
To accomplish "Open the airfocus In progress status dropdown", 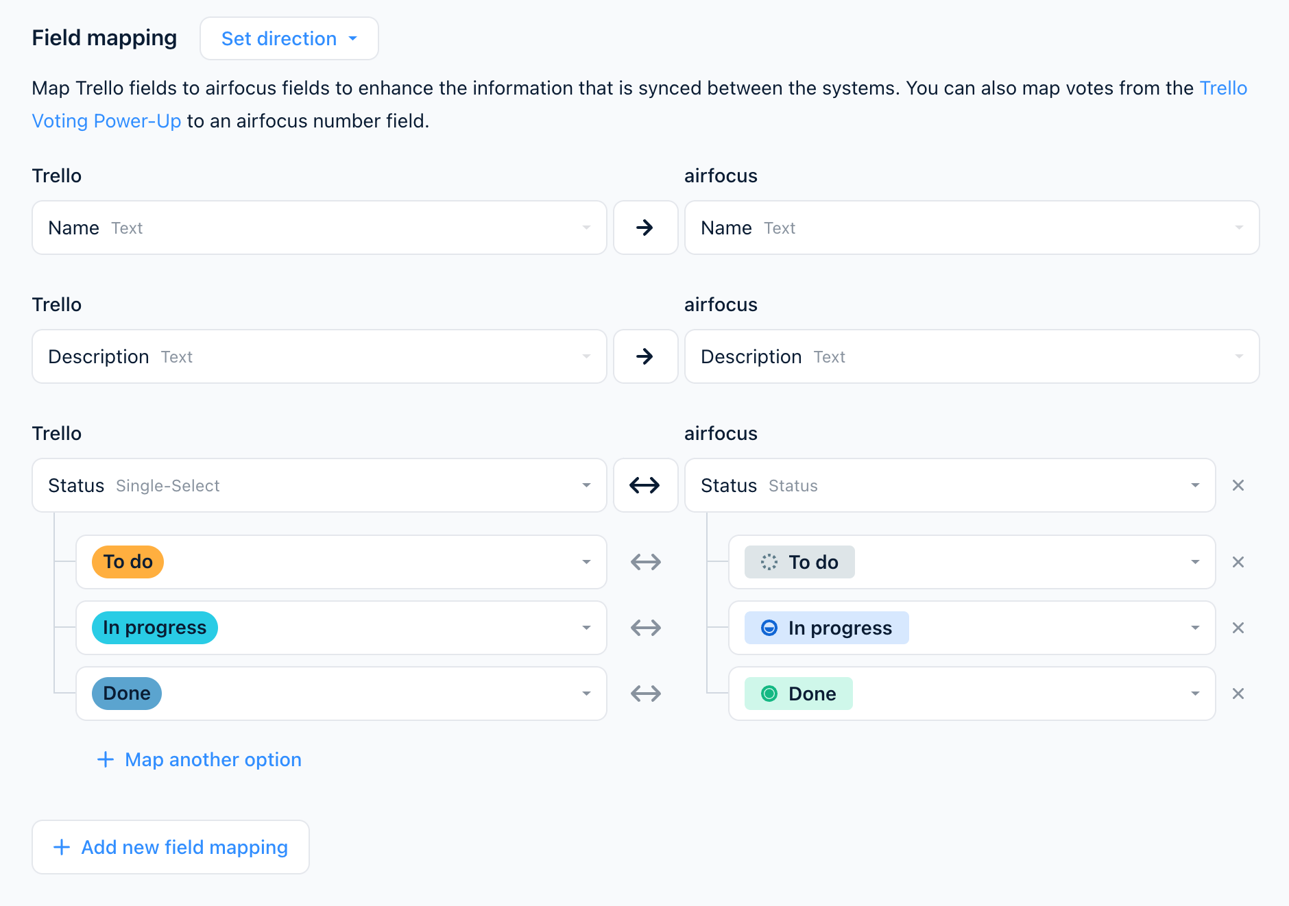I will coord(972,628).
